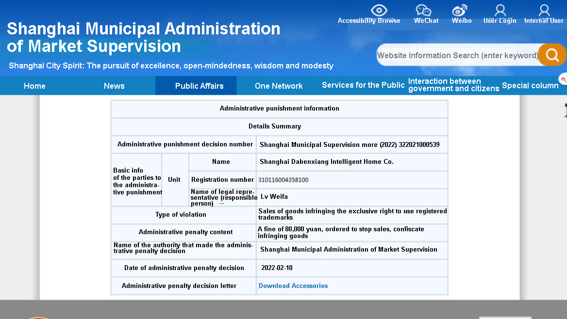
Task: Click the Date of administrative penalty decision label
Action: (x=184, y=268)
